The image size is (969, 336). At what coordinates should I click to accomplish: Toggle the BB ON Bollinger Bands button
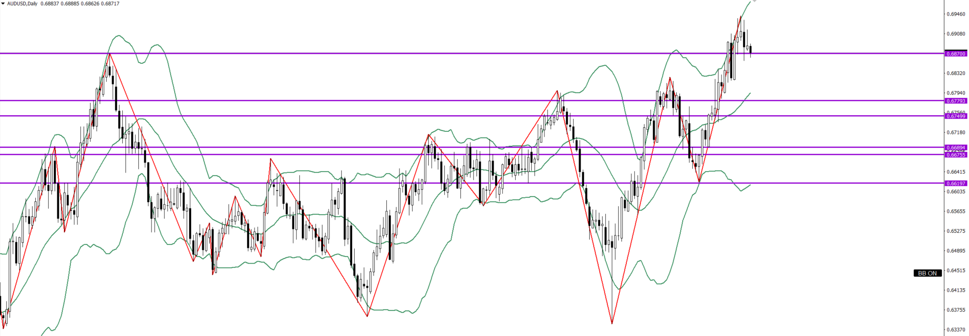[927, 273]
